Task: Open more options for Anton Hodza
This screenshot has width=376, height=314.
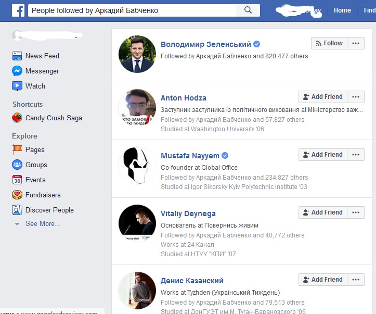Action: (x=356, y=97)
